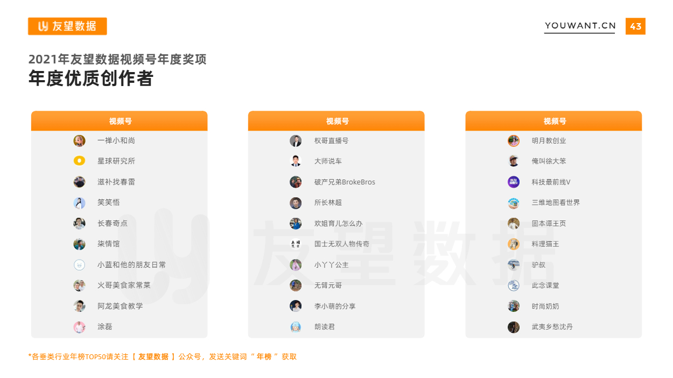Click the 2021年友望数据视频号年度奖项 subtitle
This screenshot has width=673, height=378.
tap(117, 59)
